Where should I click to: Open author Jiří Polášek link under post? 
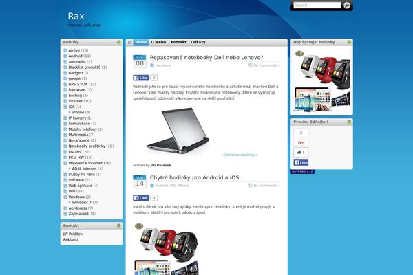(x=160, y=165)
